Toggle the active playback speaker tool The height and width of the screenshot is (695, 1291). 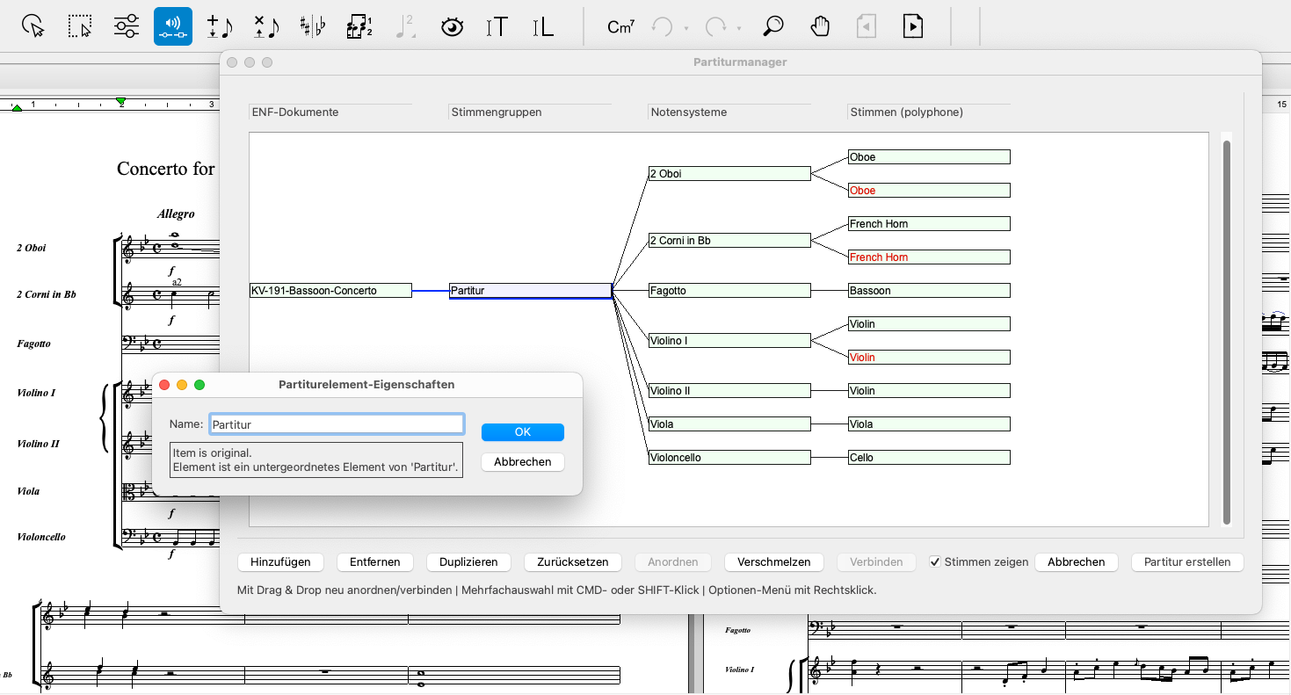click(x=172, y=26)
